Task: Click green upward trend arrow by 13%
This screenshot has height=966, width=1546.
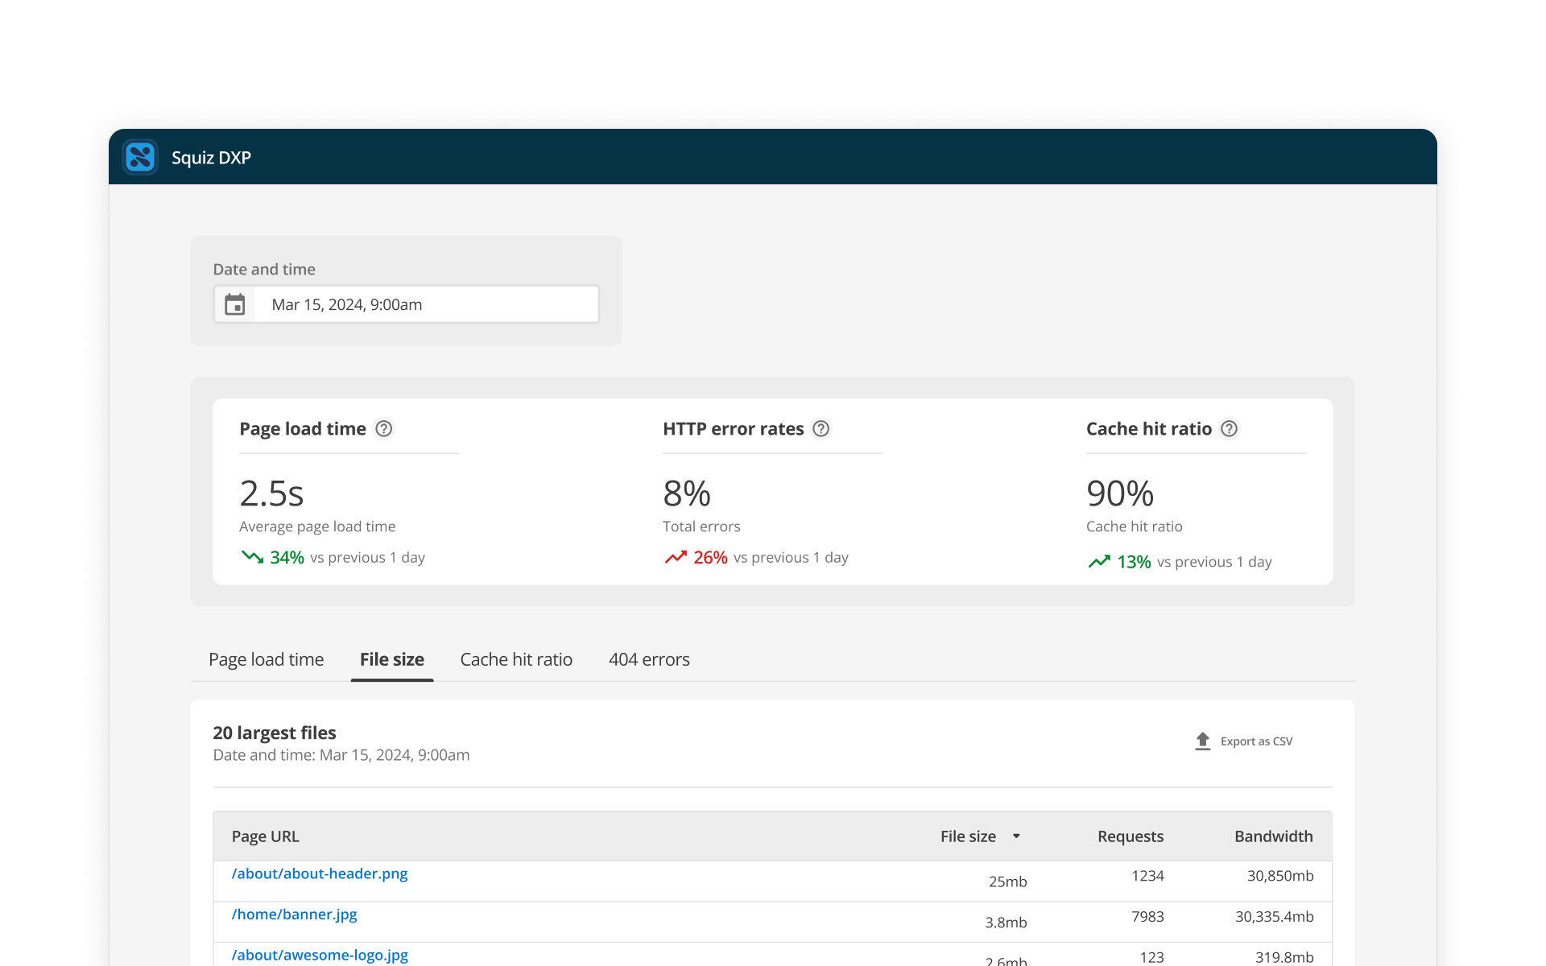Action: tap(1099, 562)
